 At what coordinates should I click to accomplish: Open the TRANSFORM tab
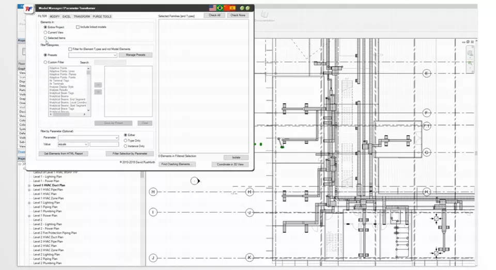(82, 17)
